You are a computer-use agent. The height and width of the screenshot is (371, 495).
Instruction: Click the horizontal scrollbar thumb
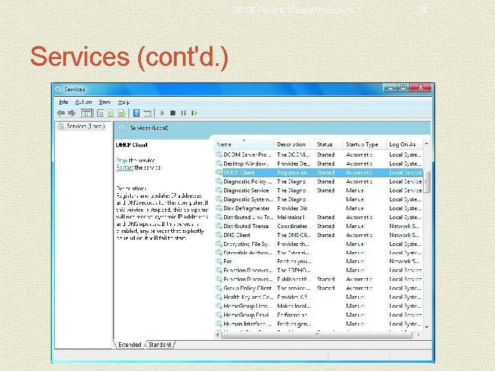pyautogui.click(x=317, y=335)
